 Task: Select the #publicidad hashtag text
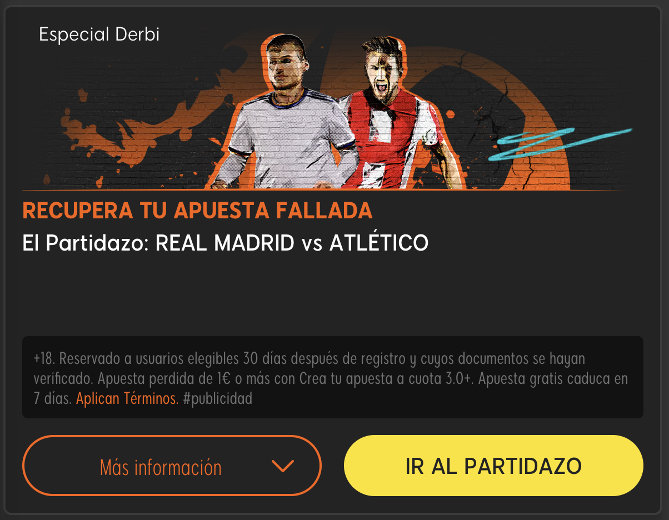(217, 398)
